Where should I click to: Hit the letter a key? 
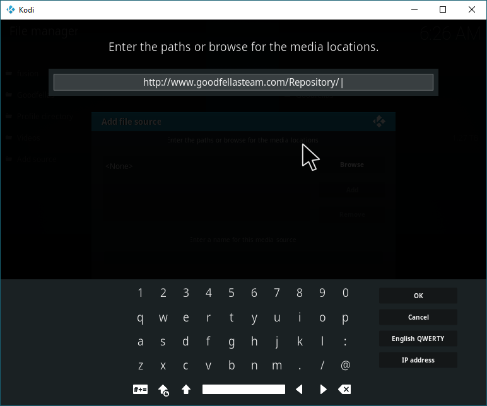click(141, 342)
